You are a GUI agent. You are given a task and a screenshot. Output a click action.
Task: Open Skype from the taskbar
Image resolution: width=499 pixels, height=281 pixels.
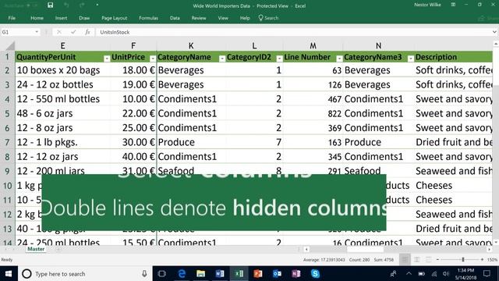point(315,274)
